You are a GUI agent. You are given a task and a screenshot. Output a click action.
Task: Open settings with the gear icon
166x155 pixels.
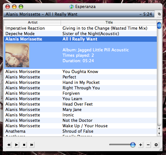156,145
